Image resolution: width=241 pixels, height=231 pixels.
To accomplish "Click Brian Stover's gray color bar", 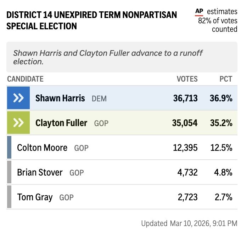I will 9,172.
